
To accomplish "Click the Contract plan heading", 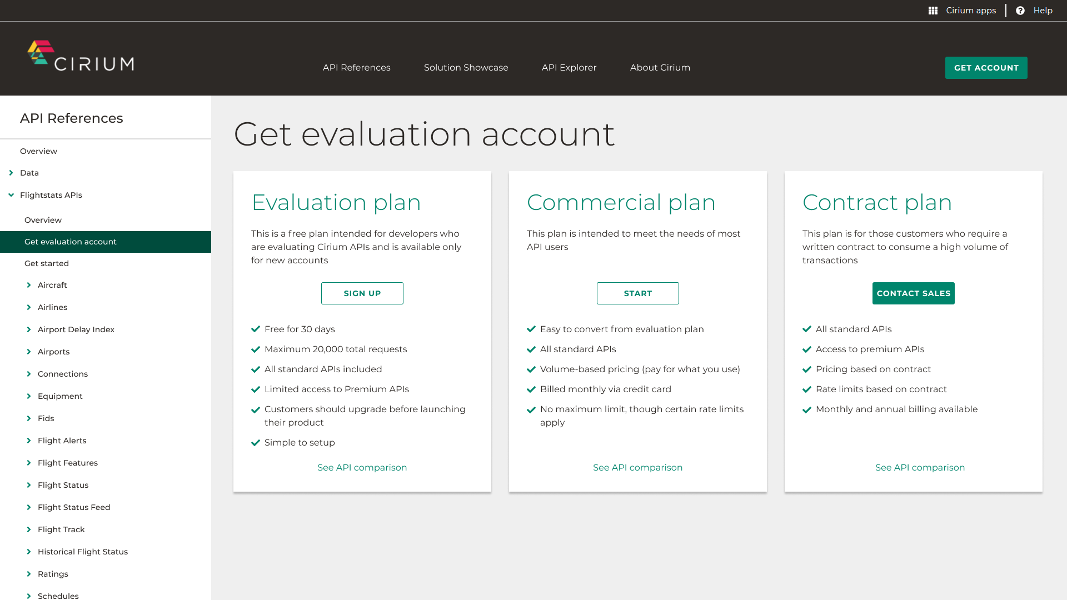I will click(877, 202).
